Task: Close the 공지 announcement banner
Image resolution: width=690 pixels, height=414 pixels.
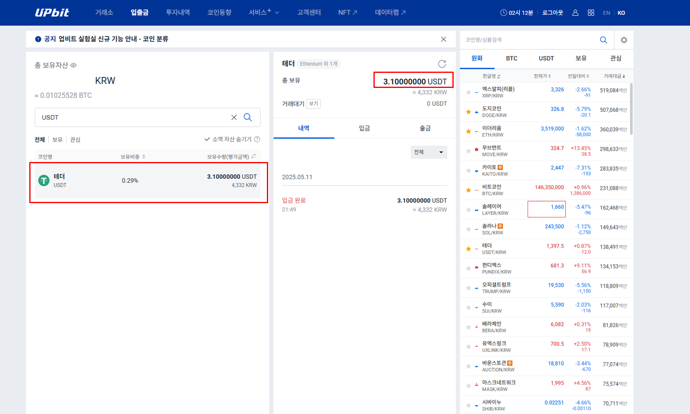Action: tap(443, 39)
